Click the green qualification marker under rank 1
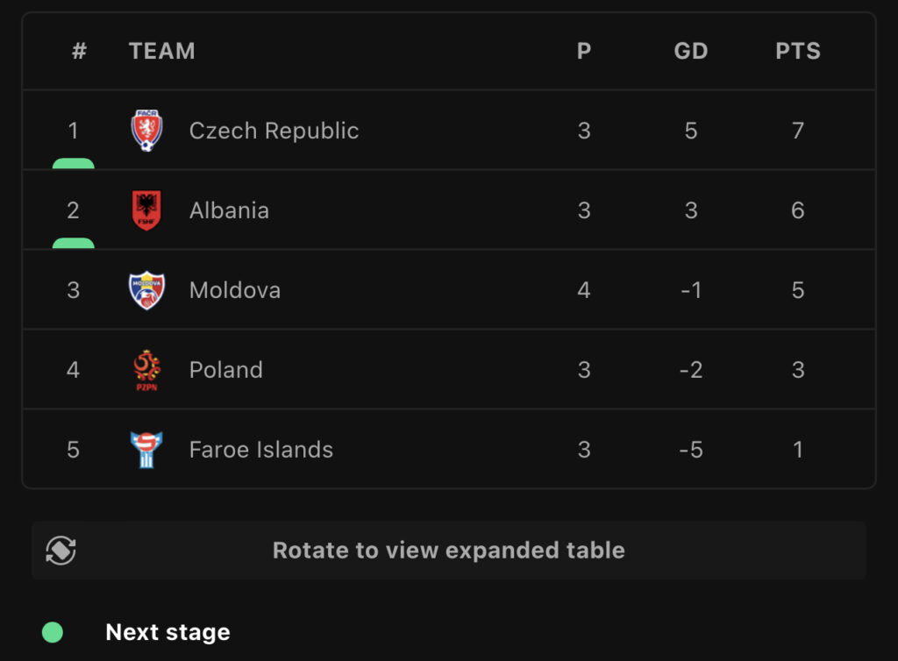This screenshot has height=661, width=898. 74,164
